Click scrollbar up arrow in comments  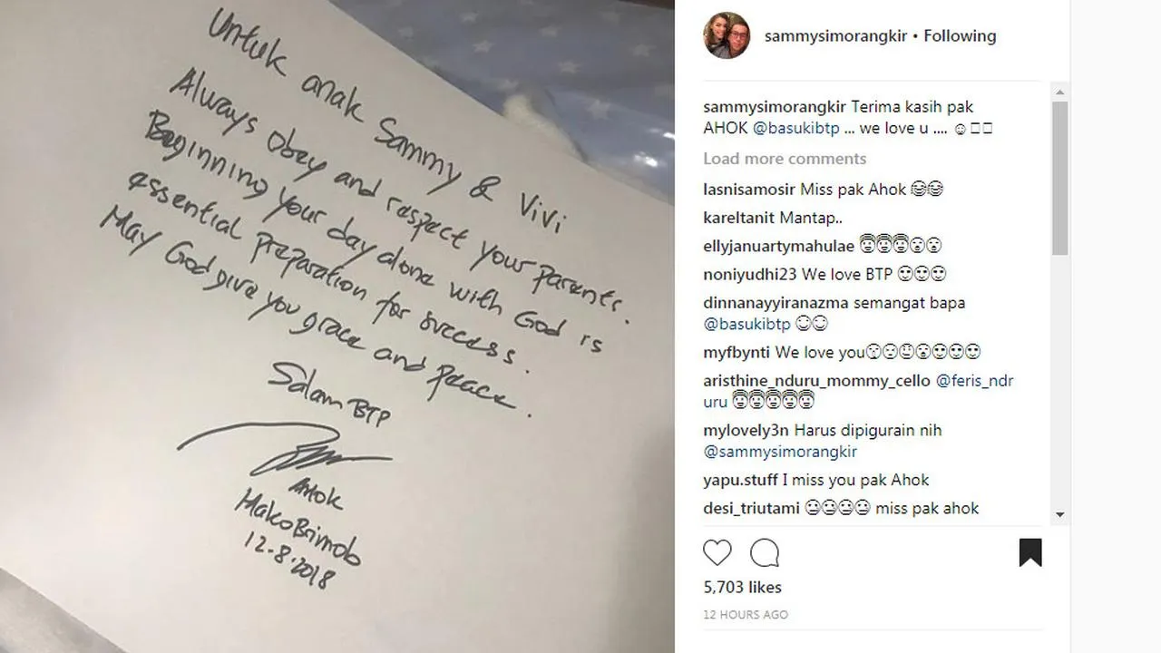click(1059, 93)
